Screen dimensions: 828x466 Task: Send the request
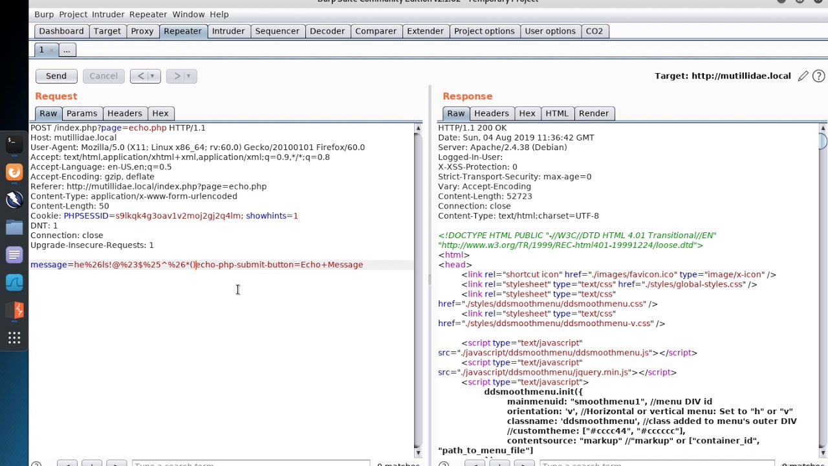(56, 76)
